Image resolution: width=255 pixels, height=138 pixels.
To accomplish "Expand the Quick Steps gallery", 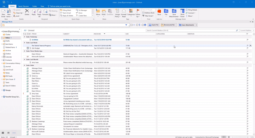I will (x=93, y=16).
